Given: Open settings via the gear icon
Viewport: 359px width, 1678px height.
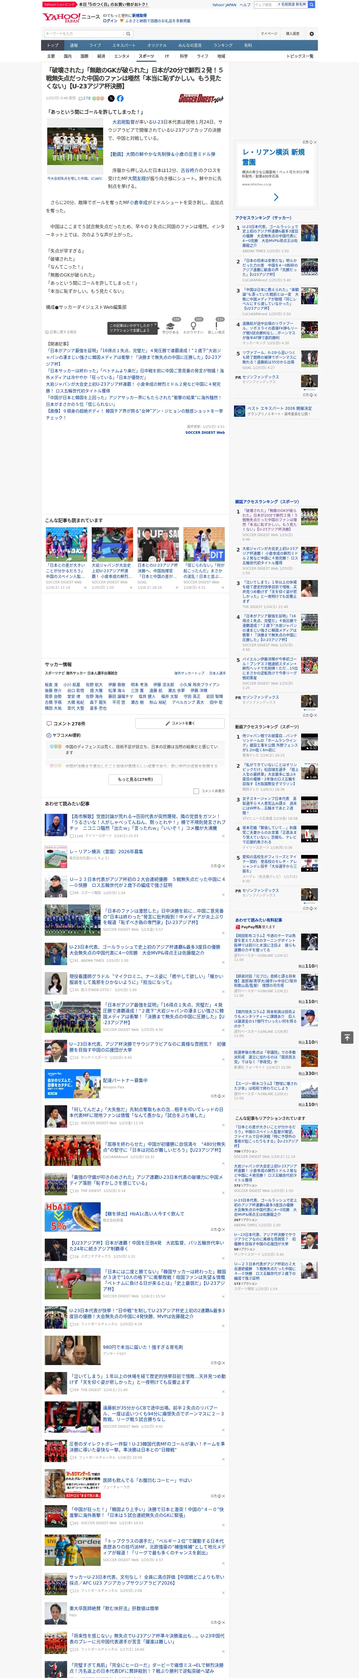Looking at the screenshot, I should [x=311, y=34].
